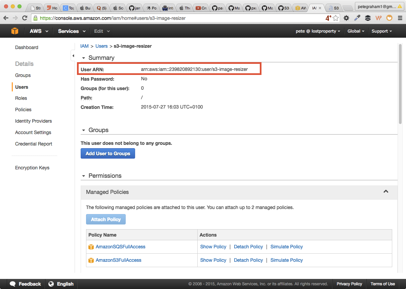Activate the eyedropper color picker extension
The height and width of the screenshot is (289, 406).
click(357, 18)
